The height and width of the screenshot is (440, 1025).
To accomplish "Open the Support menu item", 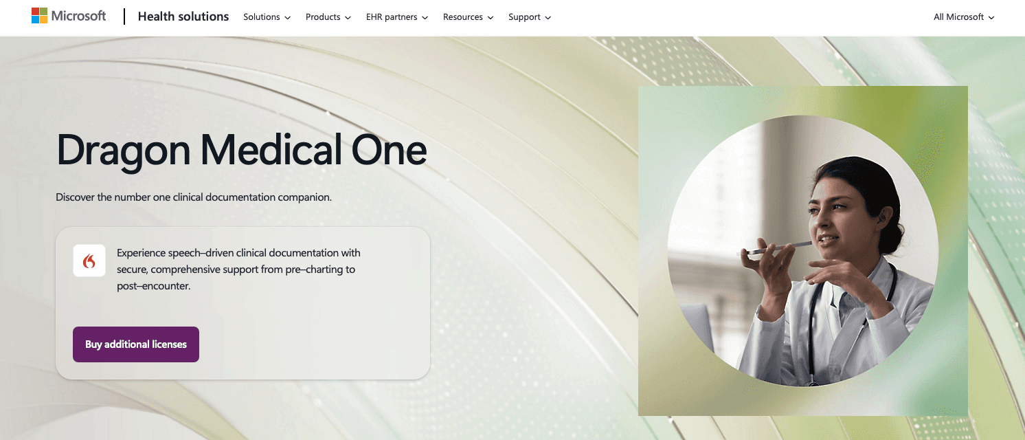I will point(530,17).
